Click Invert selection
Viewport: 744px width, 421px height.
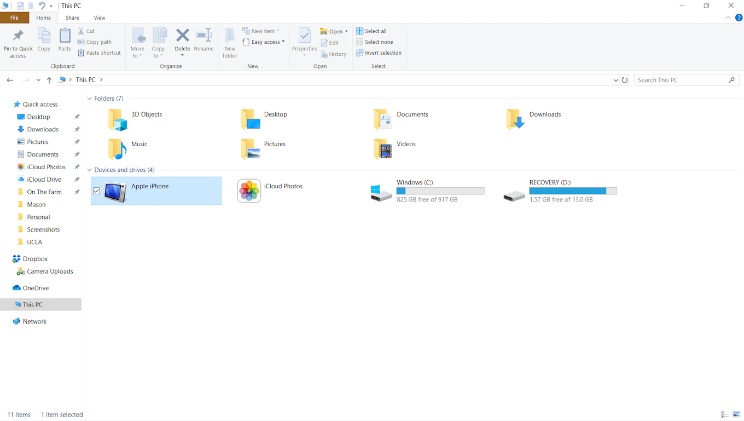pyautogui.click(x=379, y=53)
